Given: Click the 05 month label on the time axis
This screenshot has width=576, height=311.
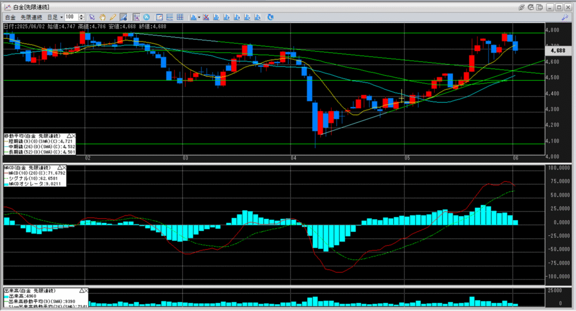Looking at the screenshot, I should point(407,158).
